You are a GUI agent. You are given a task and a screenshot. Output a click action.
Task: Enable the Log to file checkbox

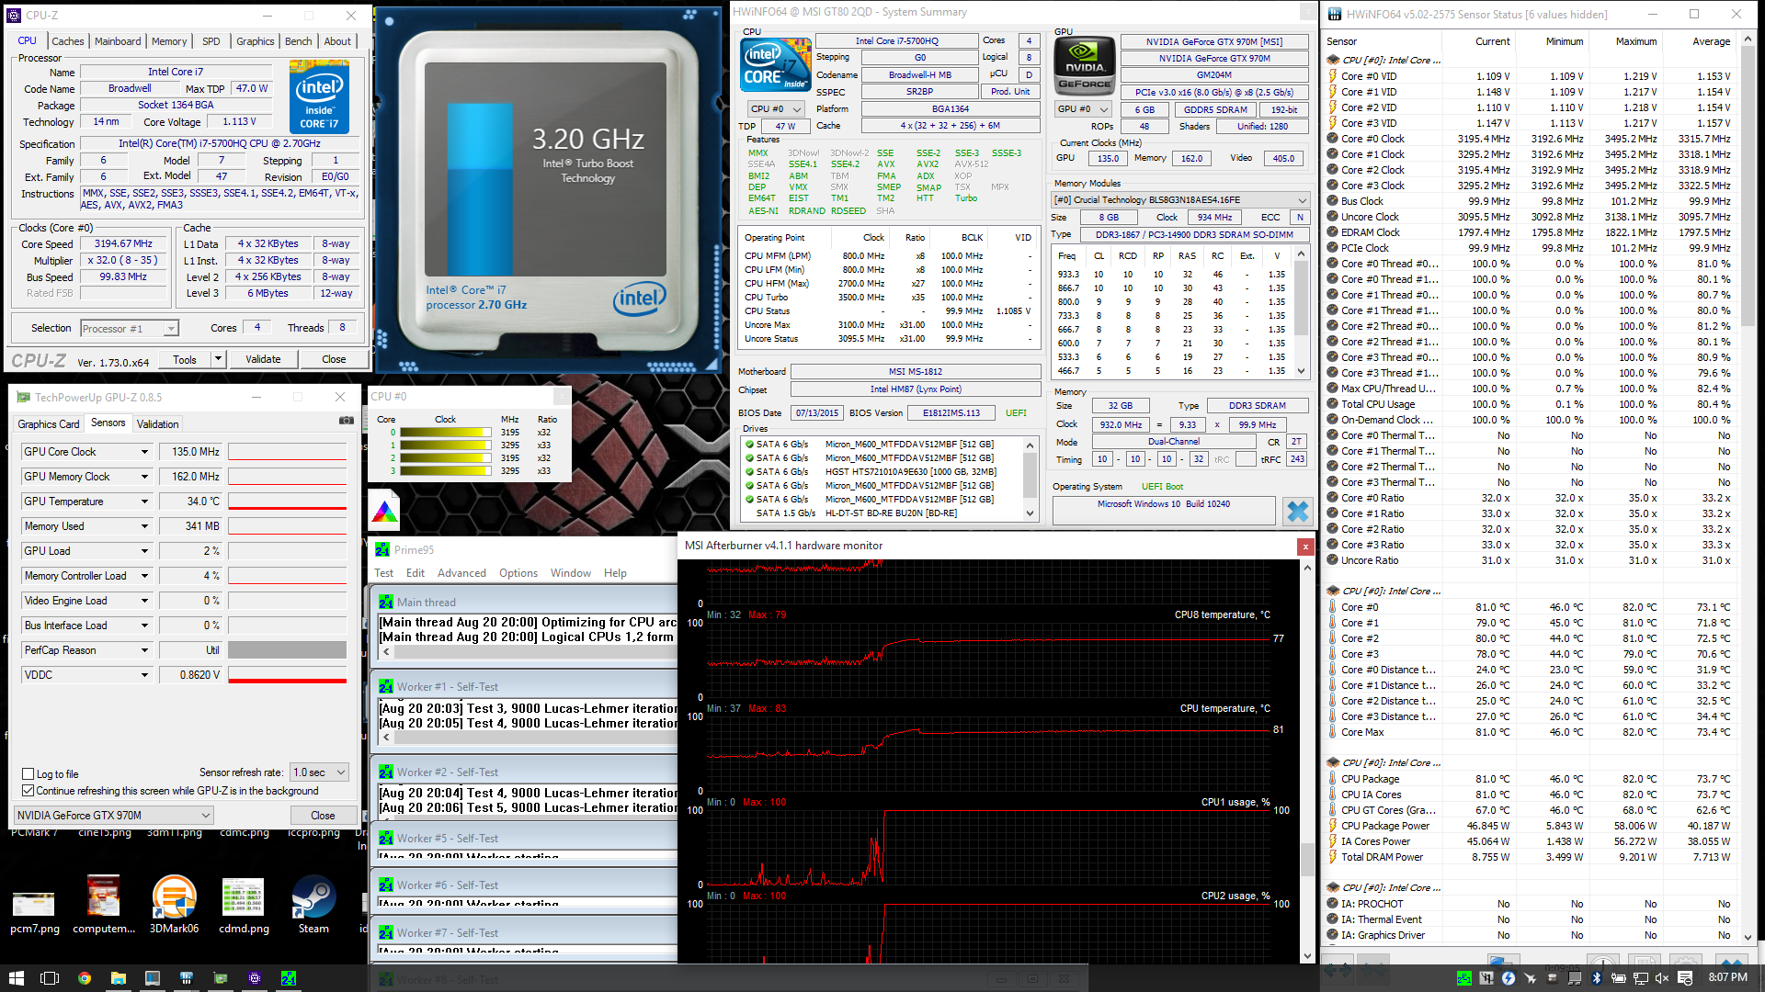coord(28,774)
